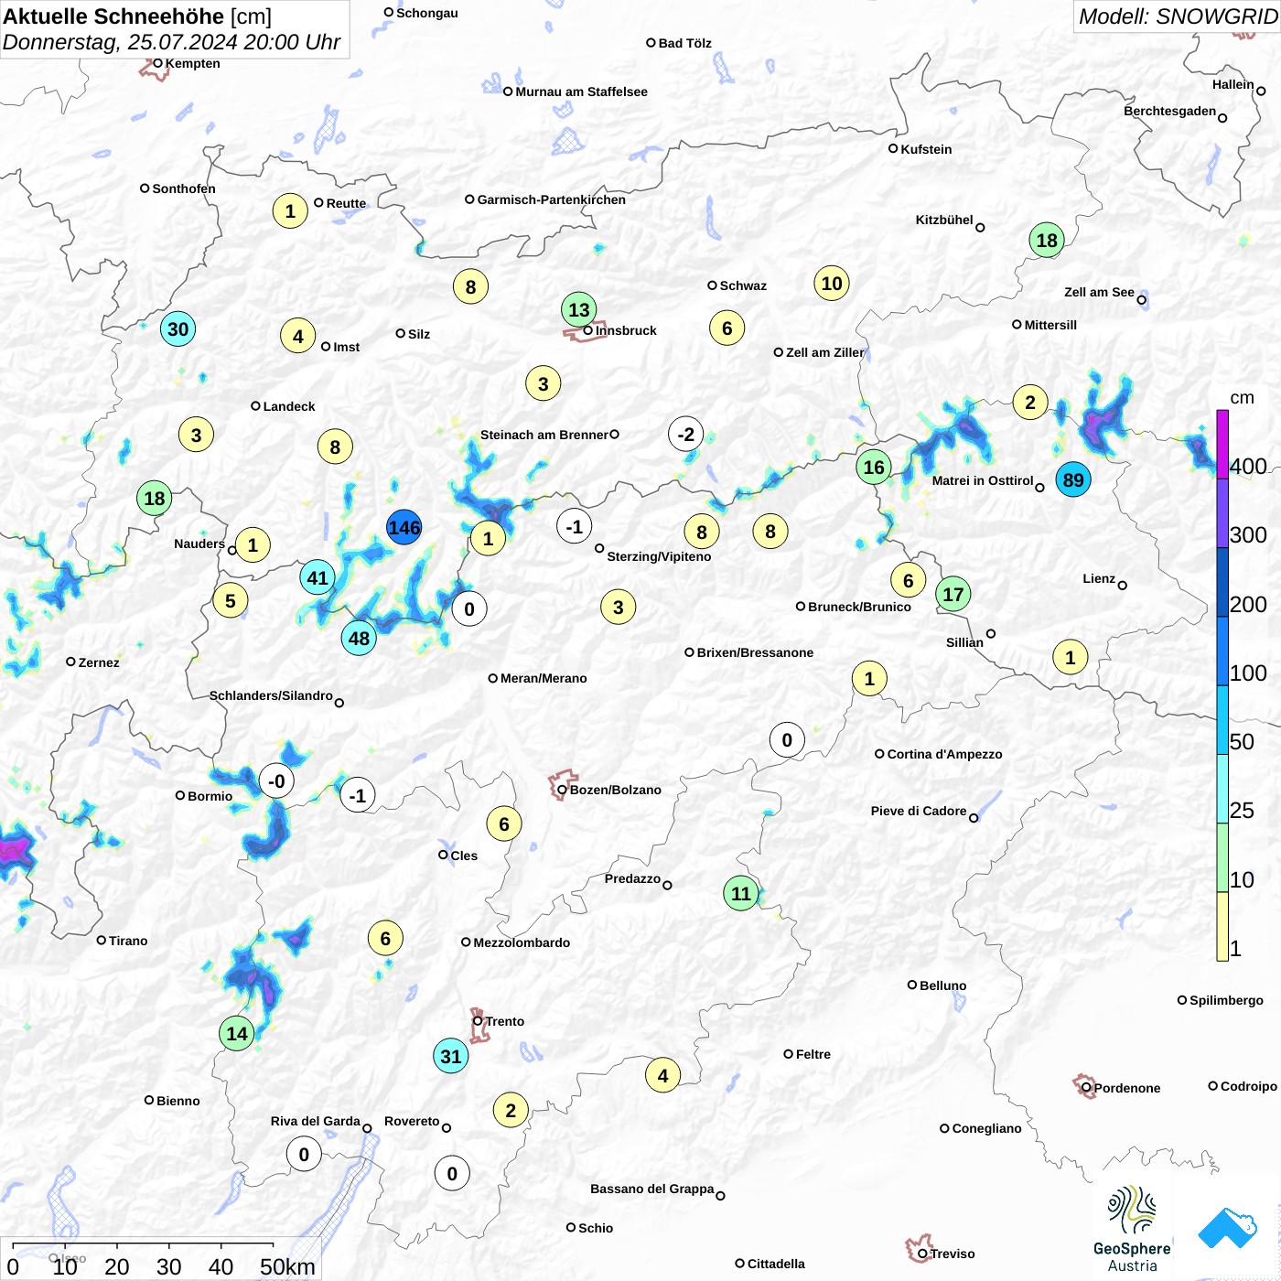Click the Pordenone city label

(1127, 1088)
